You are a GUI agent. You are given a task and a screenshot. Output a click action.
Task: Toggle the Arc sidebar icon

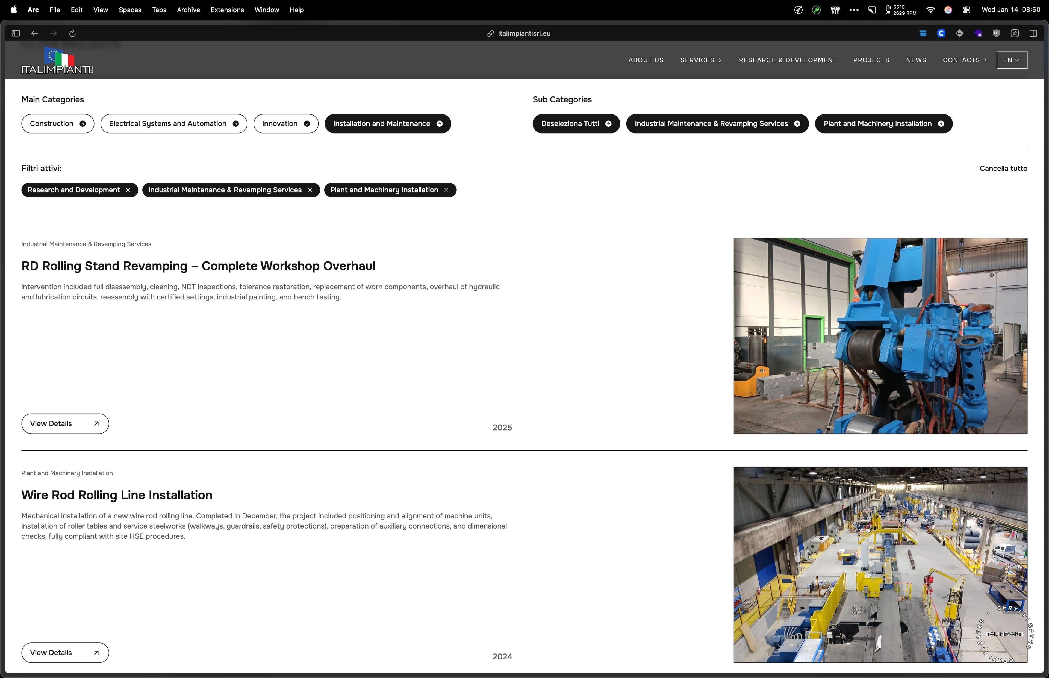tap(16, 33)
